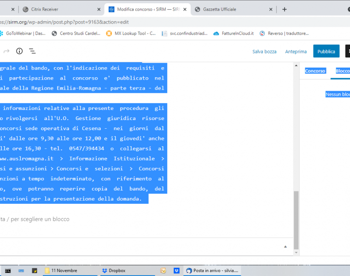Click the Anteprima preview button
Image resolution: width=350 pixels, height=276 pixels.
point(296,52)
